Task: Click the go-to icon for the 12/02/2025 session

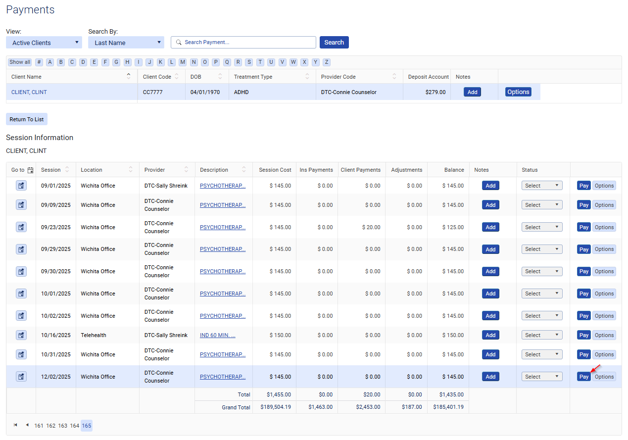Action: 21,377
